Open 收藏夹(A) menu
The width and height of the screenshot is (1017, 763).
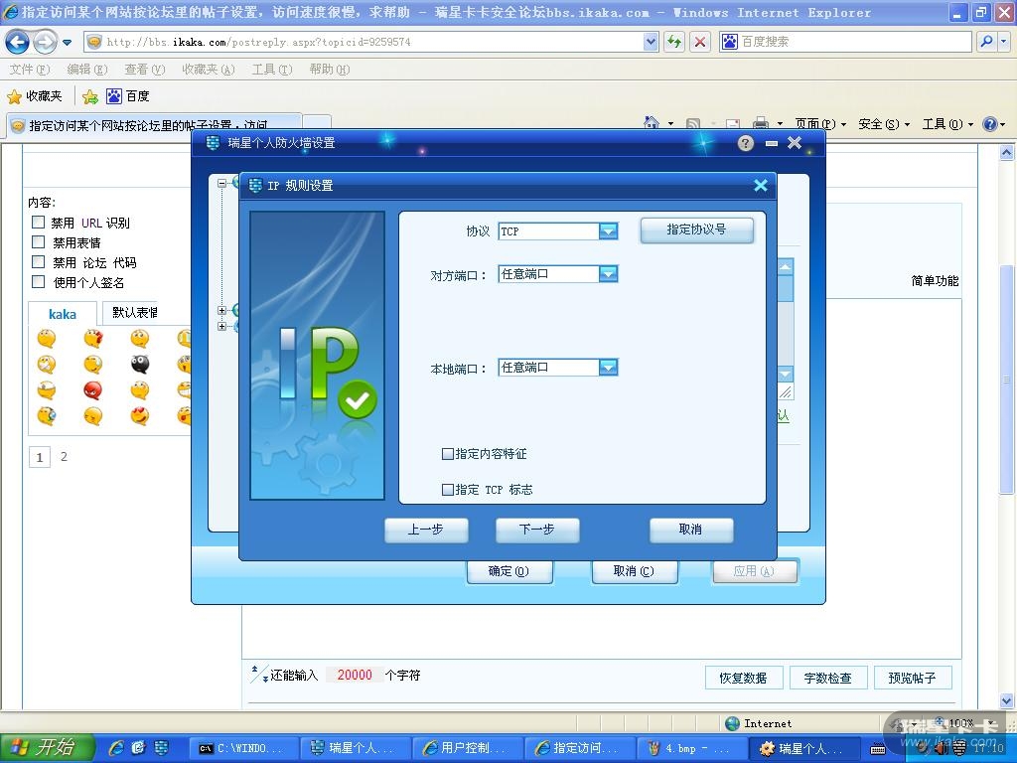point(209,70)
